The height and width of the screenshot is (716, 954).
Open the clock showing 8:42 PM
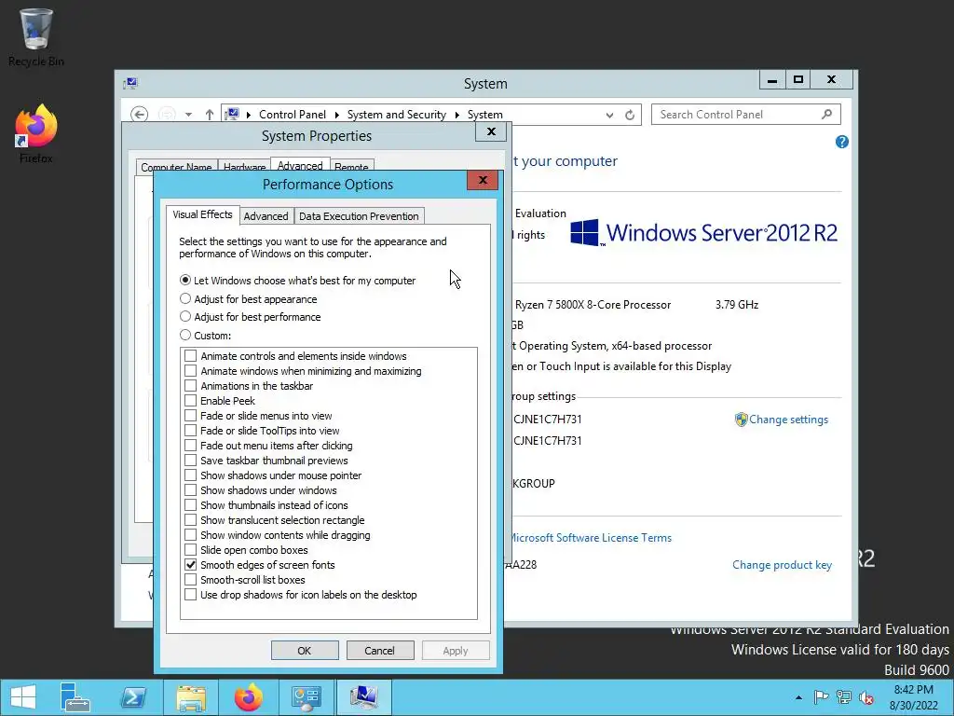point(913,697)
